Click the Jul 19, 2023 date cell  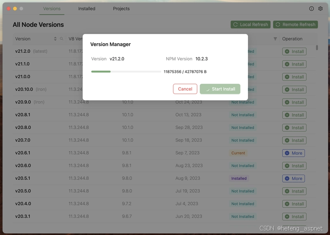188,191
